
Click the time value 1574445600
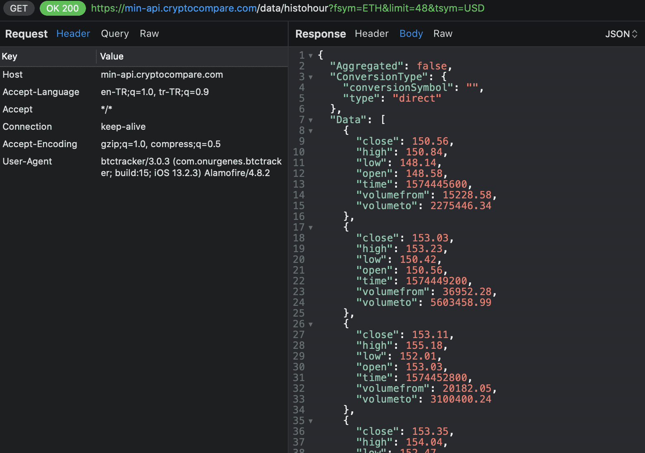tap(437, 184)
